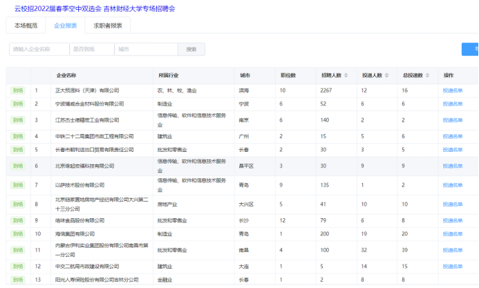The image size is (479, 288).
Task: Open 投递名单 for 中铁二十二局集团市政工程有限公司
Action: [x=453, y=136]
